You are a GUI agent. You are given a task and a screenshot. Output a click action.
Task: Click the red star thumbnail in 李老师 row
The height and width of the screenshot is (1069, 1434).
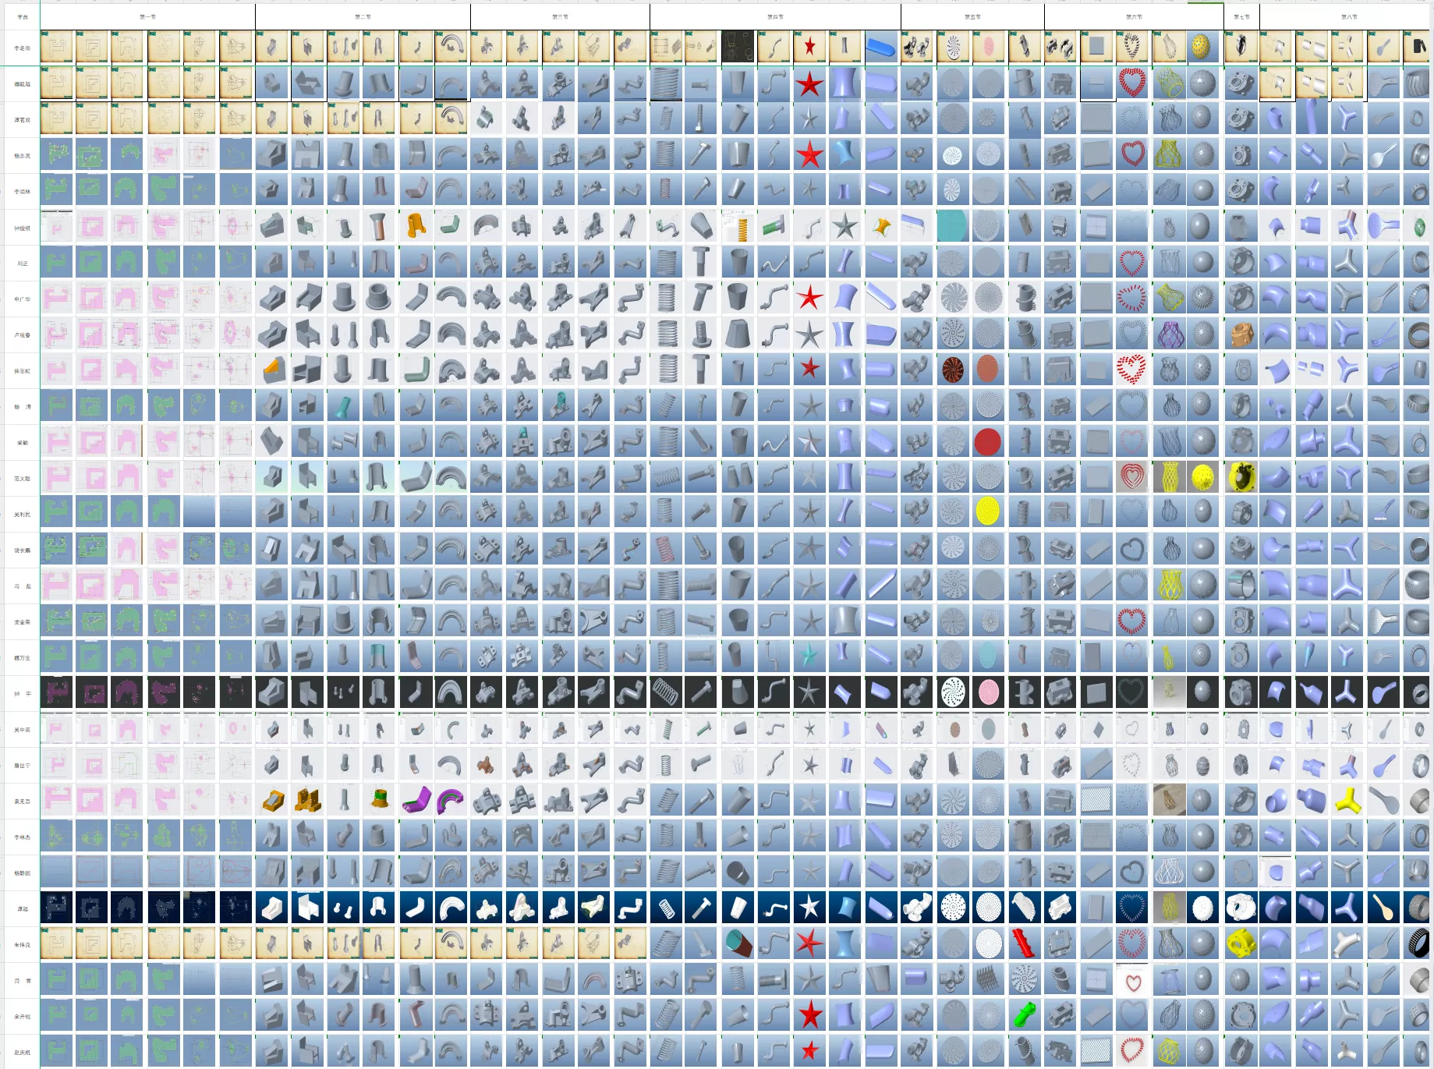click(x=809, y=48)
